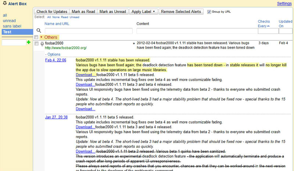Image resolution: width=294 pixels, height=171 pixels.
Task: Click Download link before beta 3 under Feb 4
Action: pos(85,84)
